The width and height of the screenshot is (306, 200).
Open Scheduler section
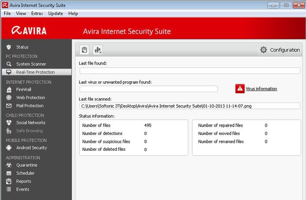[x=26, y=173]
